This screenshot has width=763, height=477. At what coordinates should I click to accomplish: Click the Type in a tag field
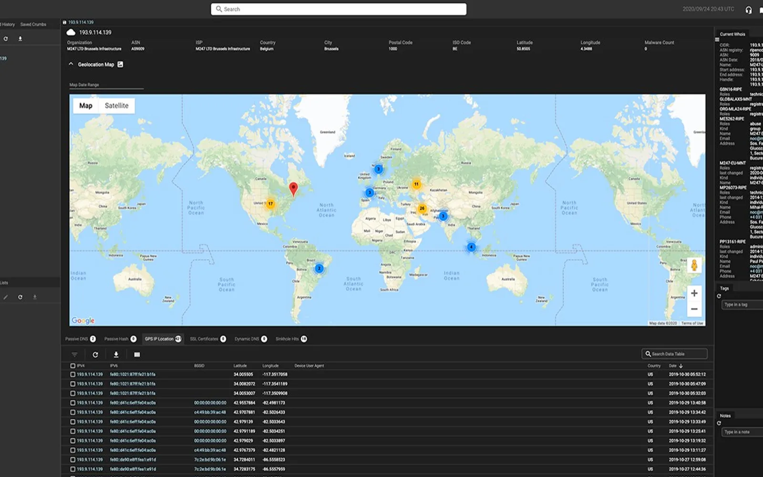pos(742,305)
